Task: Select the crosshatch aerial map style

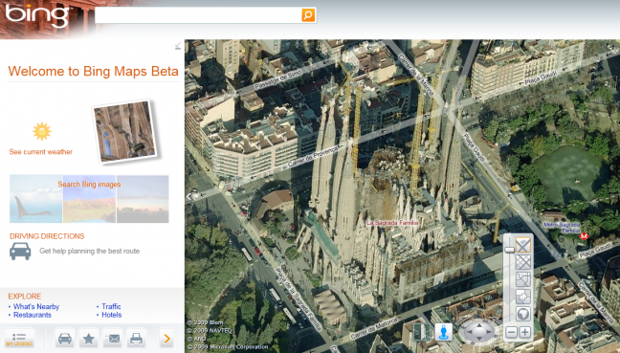Action: point(523,262)
